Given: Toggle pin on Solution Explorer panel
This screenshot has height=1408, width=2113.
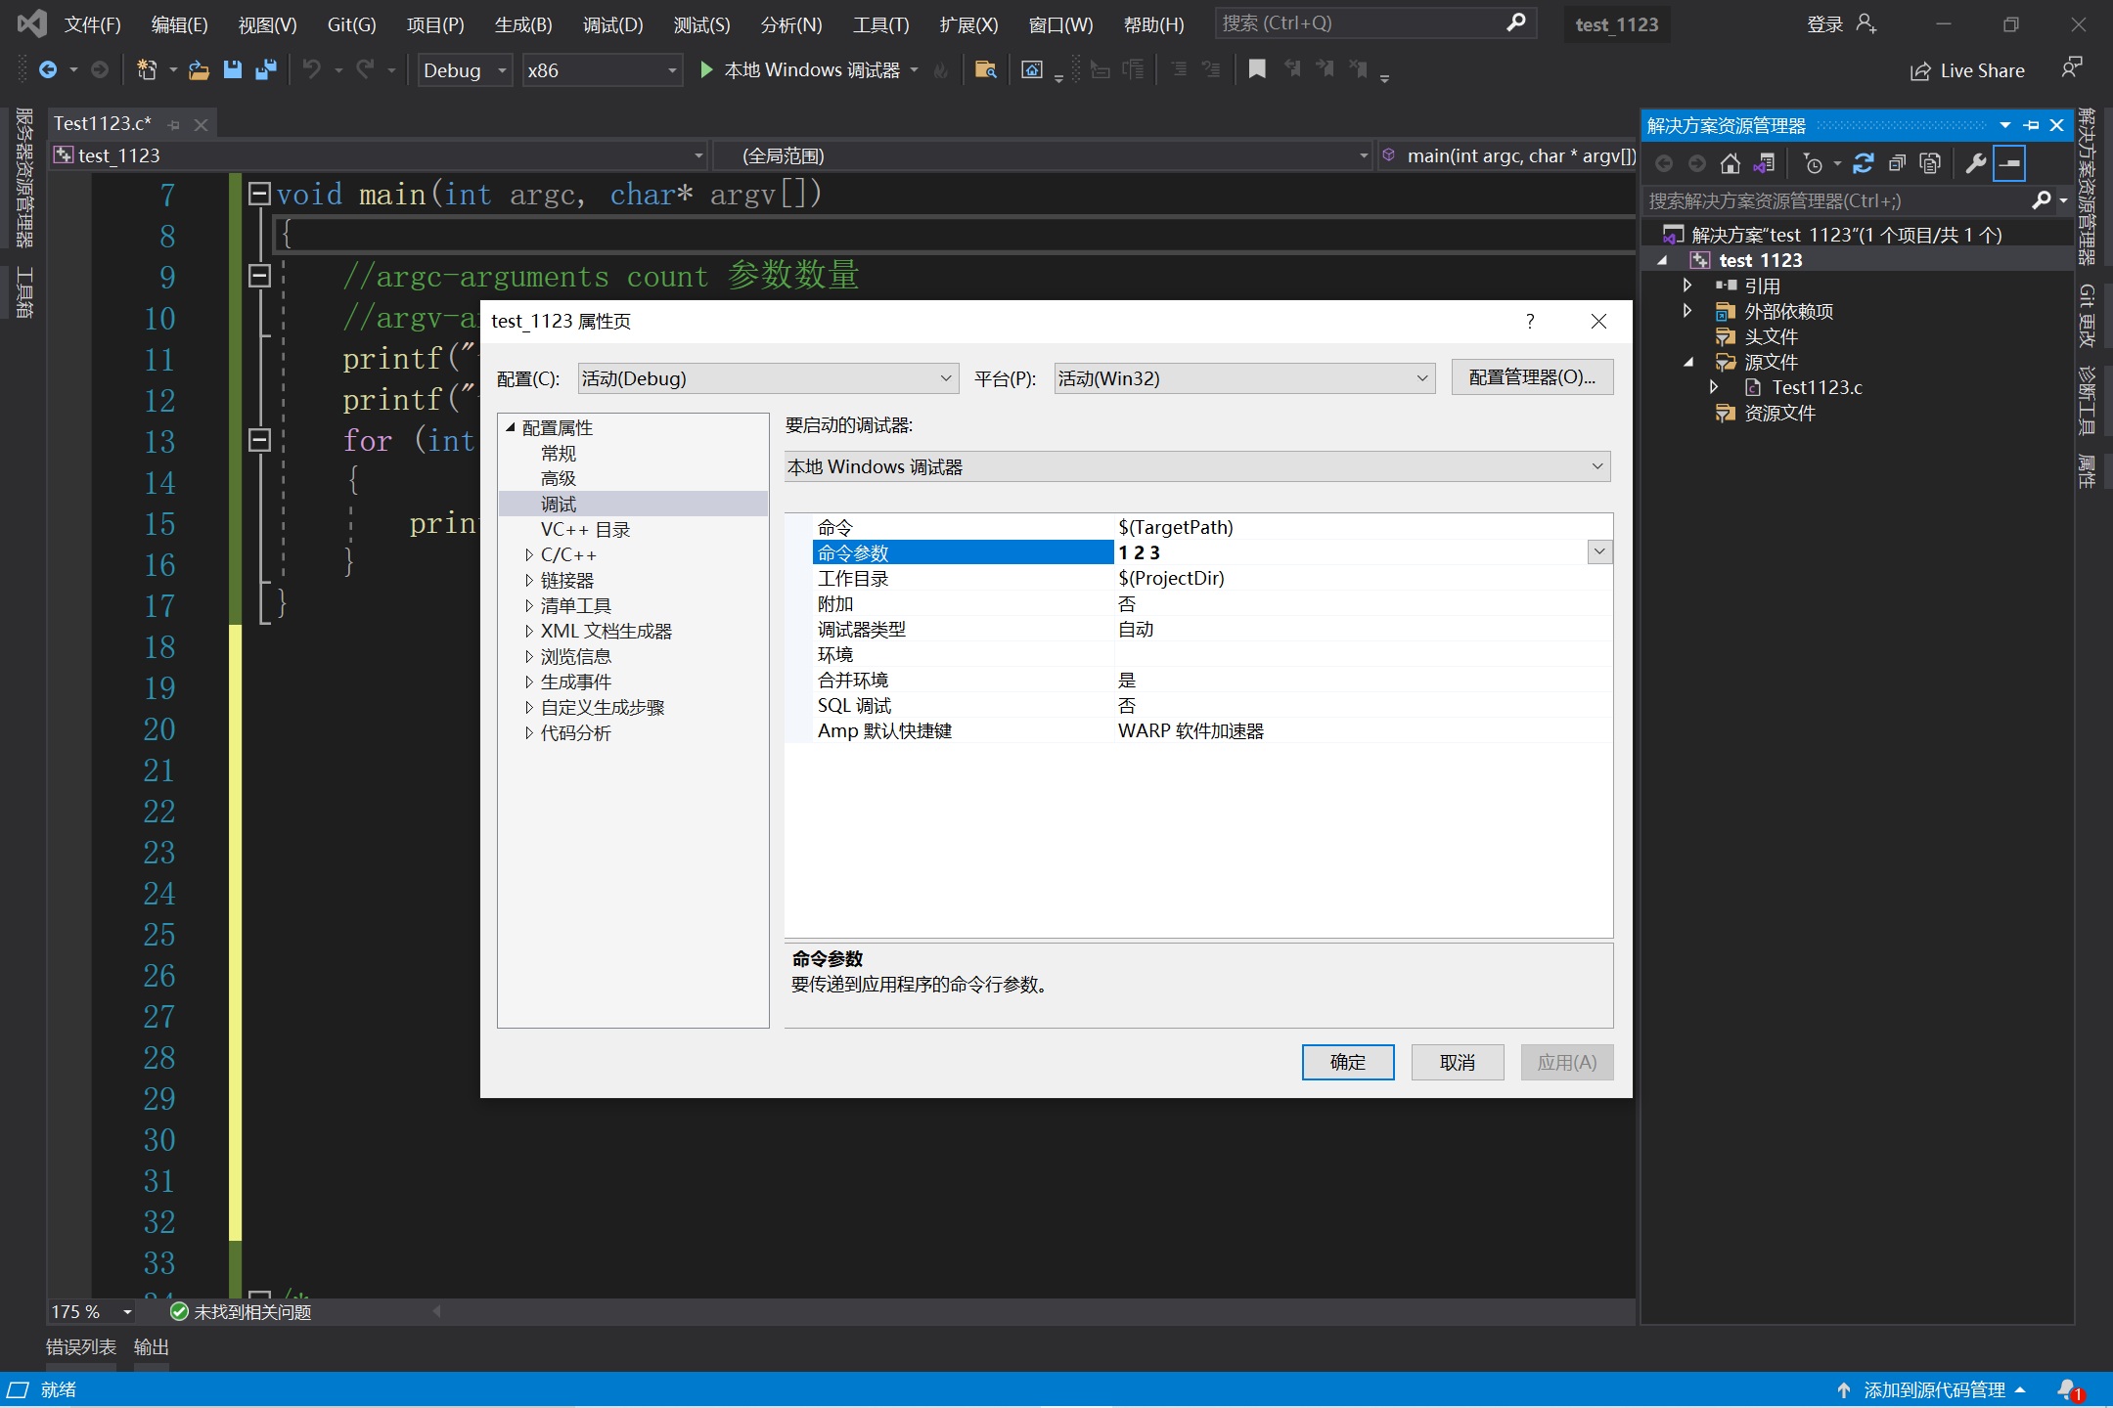Looking at the screenshot, I should click(2031, 125).
